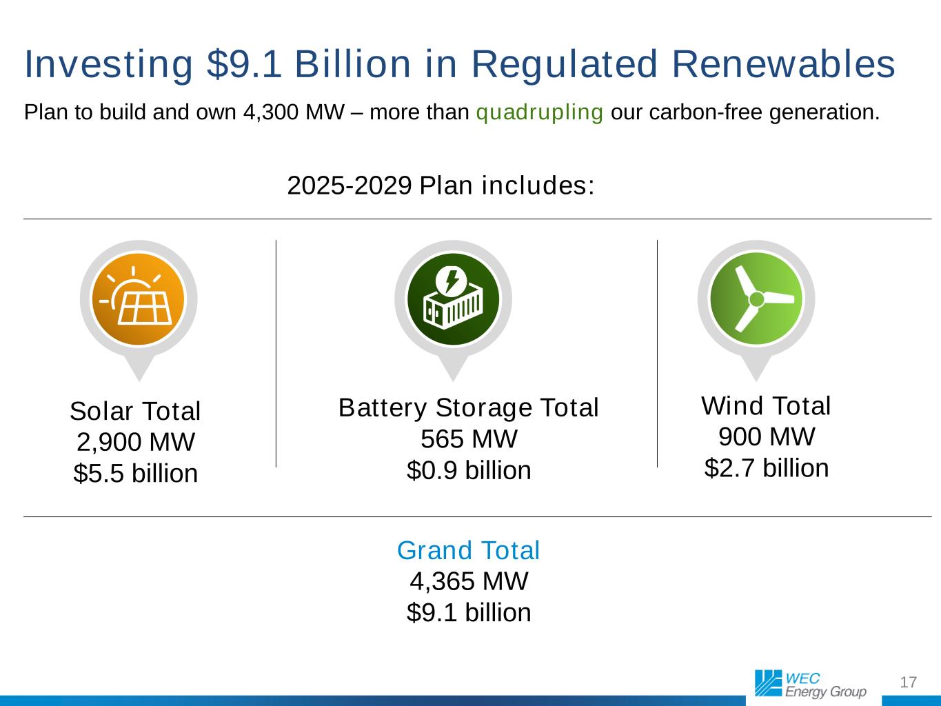Screen dimensions: 941x706
Task: Click the '$9.1 billion' grand total amount
Action: pyautogui.click(x=469, y=612)
